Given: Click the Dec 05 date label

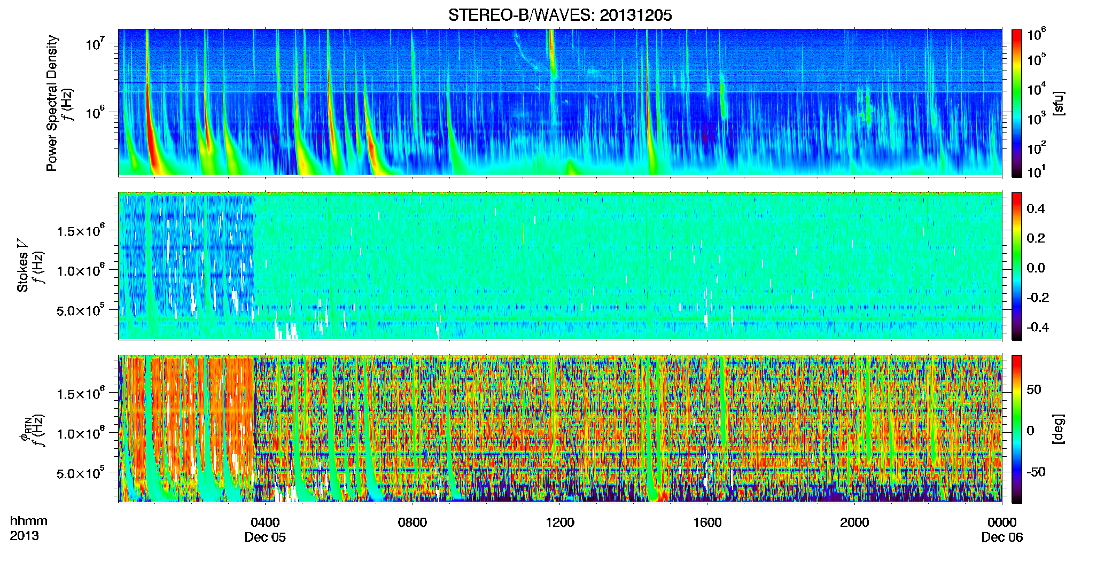Looking at the screenshot, I should pyautogui.click(x=265, y=537).
